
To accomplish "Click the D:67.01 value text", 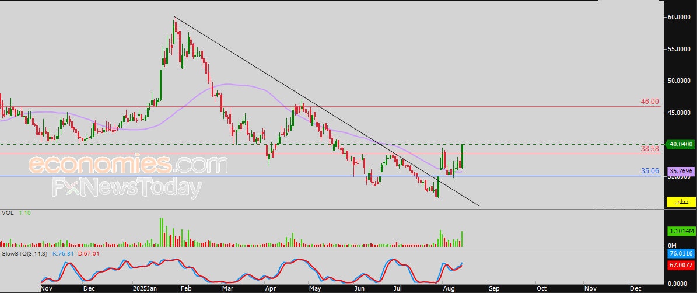I will tap(89, 253).
